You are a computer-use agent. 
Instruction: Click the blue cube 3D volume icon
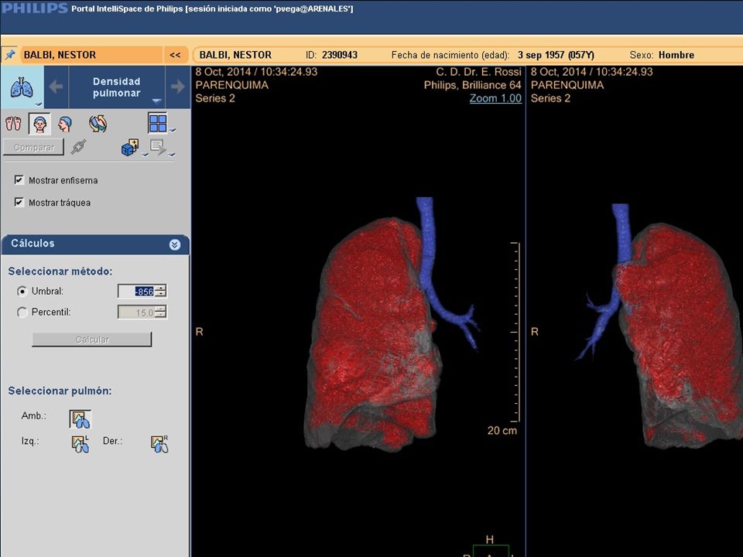[130, 147]
